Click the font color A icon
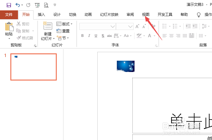 pos(149,36)
